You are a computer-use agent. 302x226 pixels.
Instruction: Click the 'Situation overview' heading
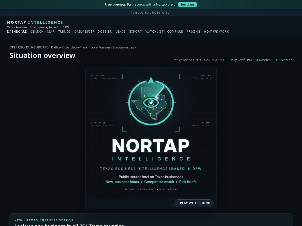42,55
